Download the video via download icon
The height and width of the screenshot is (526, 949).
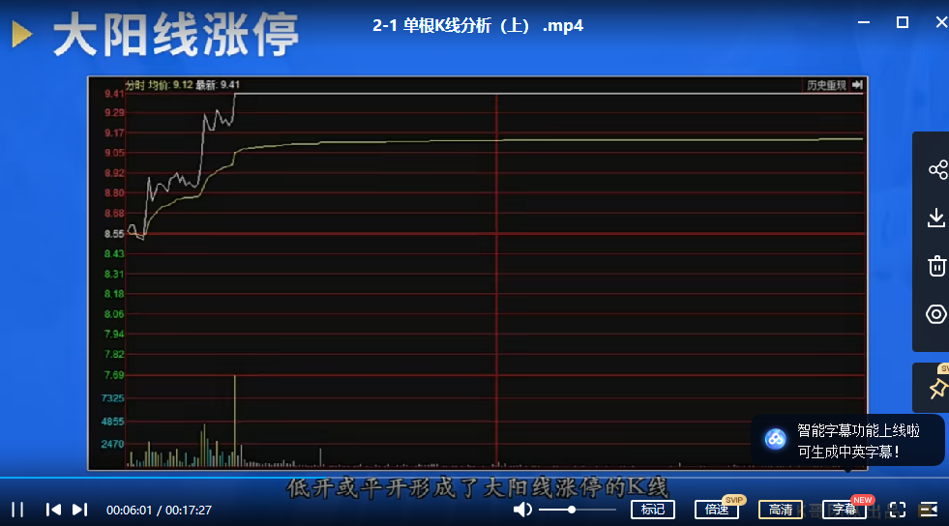(936, 218)
